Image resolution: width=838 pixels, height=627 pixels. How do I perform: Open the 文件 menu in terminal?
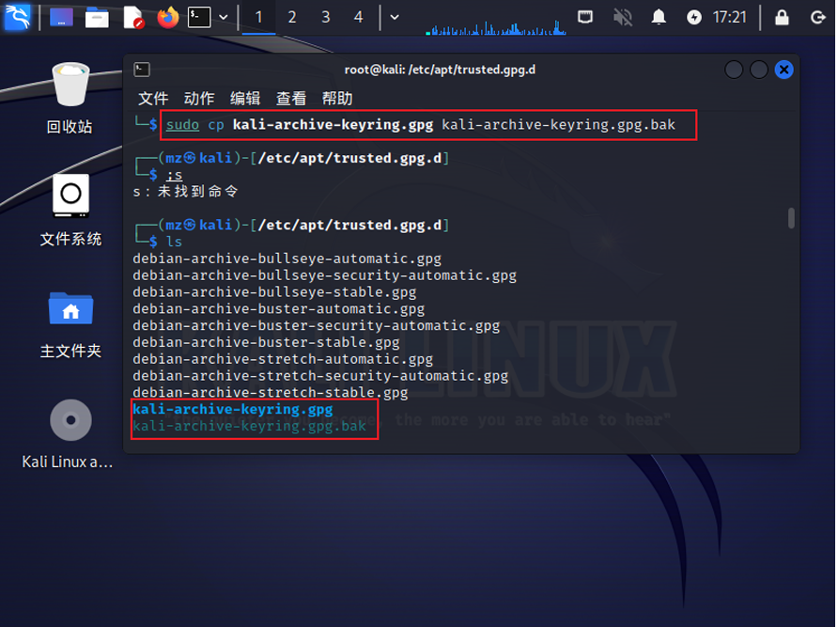point(153,99)
